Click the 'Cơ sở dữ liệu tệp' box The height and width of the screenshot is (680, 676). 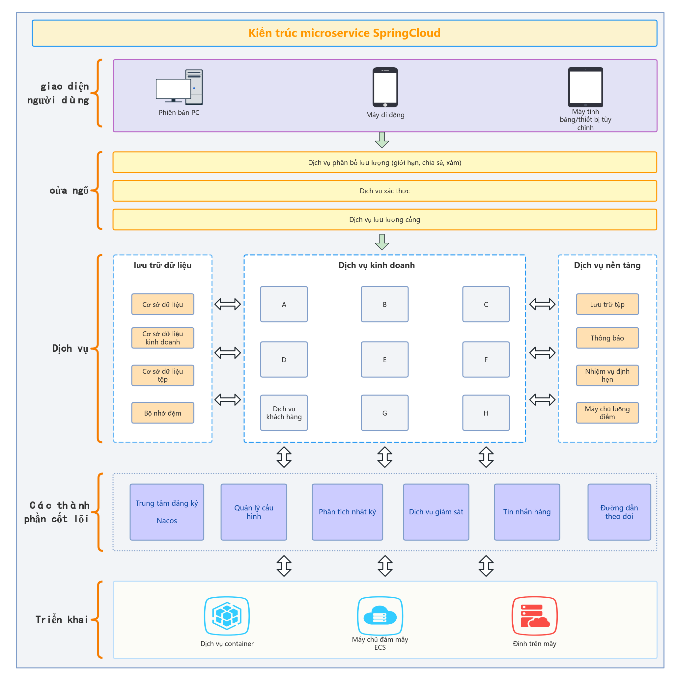click(x=163, y=375)
